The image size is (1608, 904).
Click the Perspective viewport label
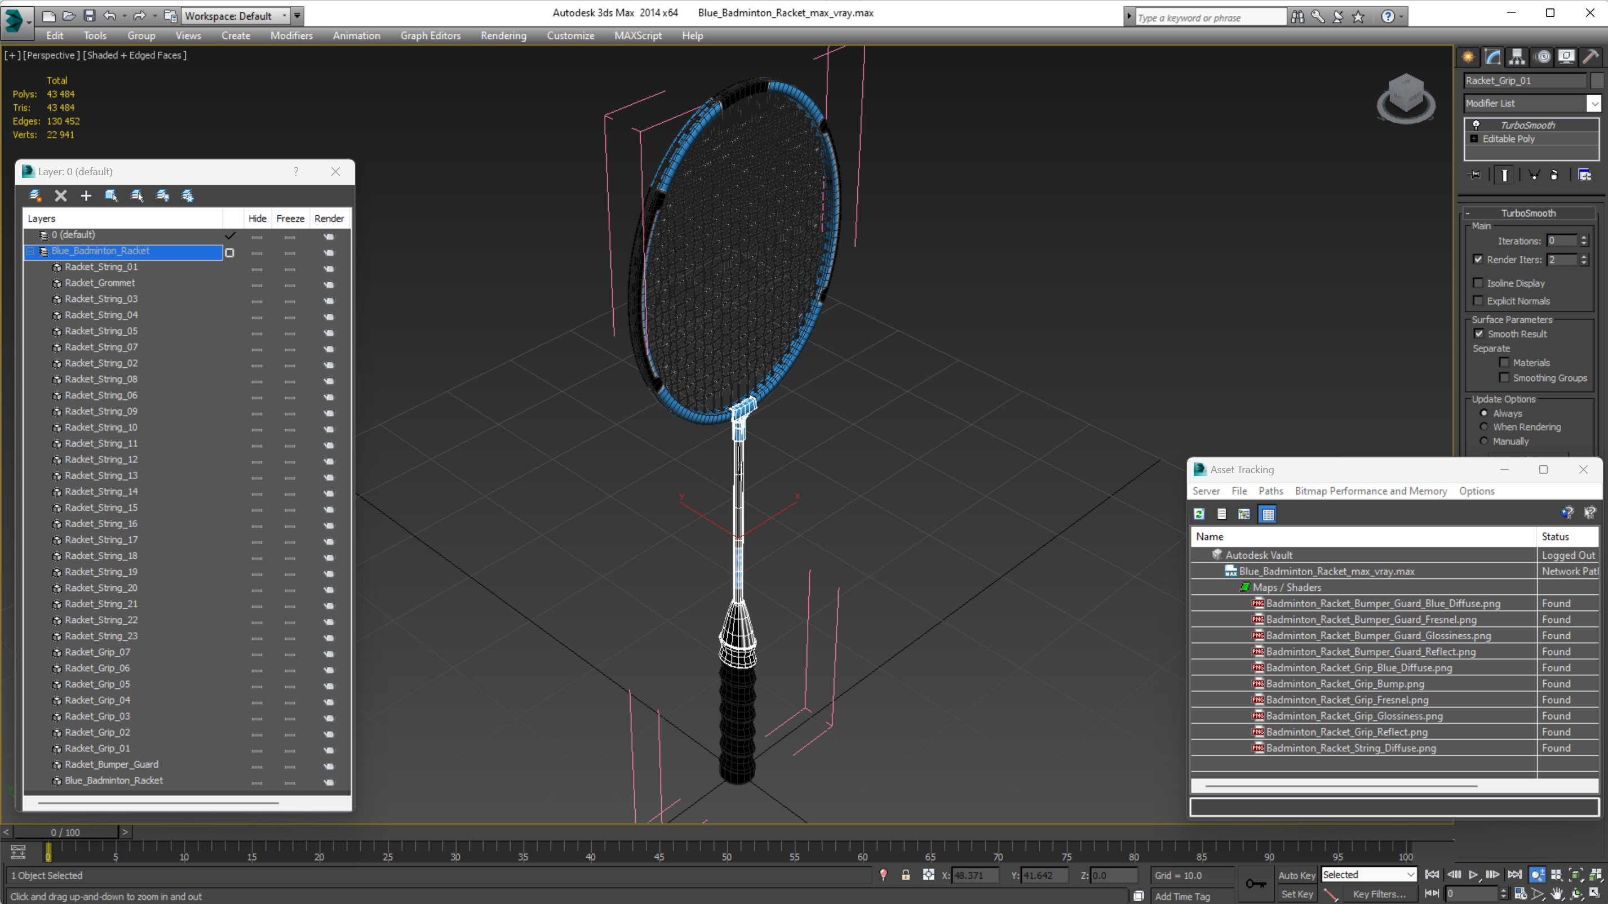pos(51,55)
